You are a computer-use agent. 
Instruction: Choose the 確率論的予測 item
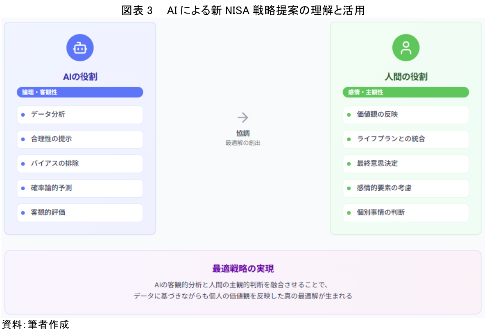pyautogui.click(x=80, y=188)
